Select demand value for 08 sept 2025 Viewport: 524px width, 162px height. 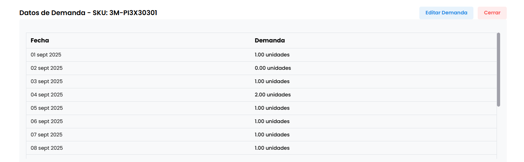tap(272, 148)
